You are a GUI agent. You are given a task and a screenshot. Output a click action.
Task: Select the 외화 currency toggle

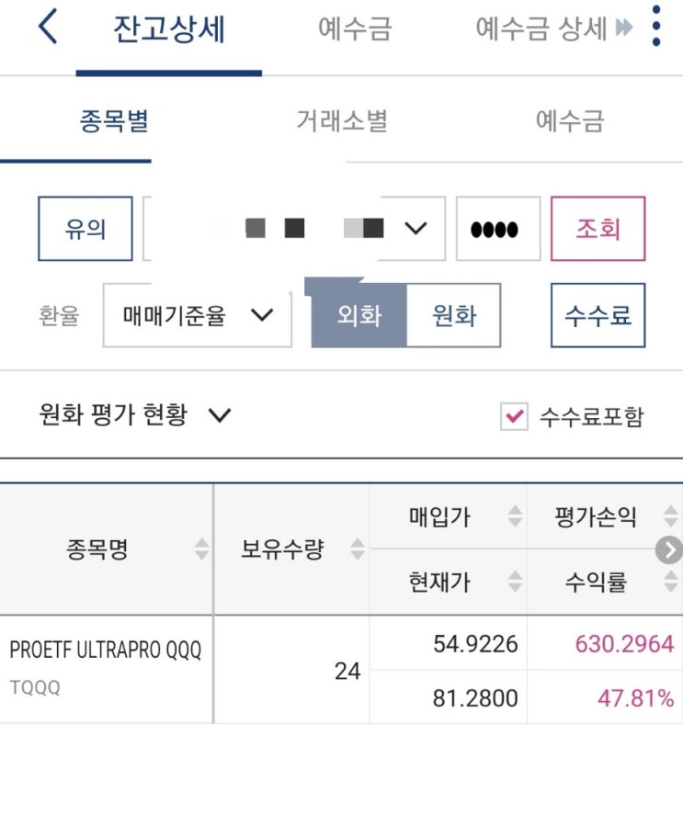359,316
